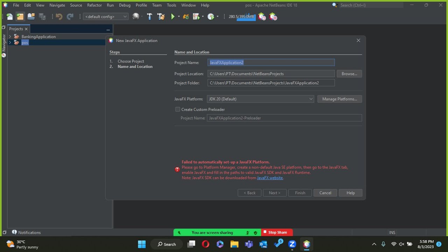Open the Run Project dropdown arrow
The image size is (448, 252).
(179, 16)
